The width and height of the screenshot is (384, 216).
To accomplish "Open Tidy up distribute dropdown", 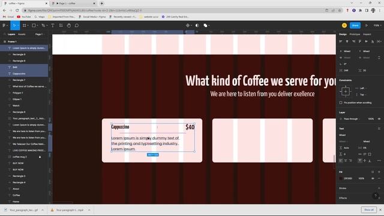I will [x=379, y=41].
